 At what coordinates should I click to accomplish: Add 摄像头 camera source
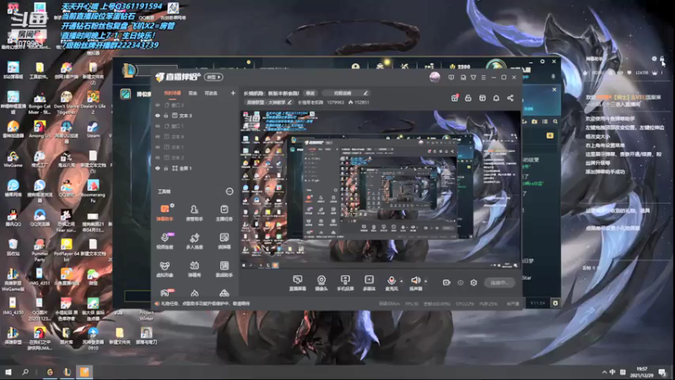(x=321, y=283)
